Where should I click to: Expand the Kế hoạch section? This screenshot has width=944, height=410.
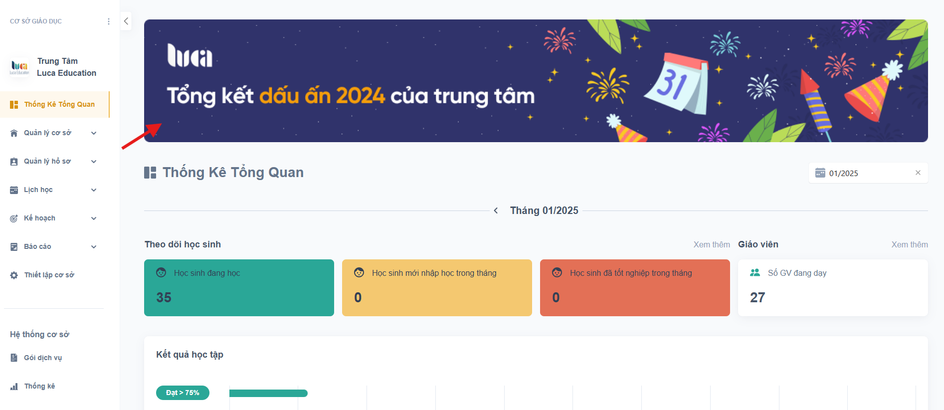tap(94, 218)
